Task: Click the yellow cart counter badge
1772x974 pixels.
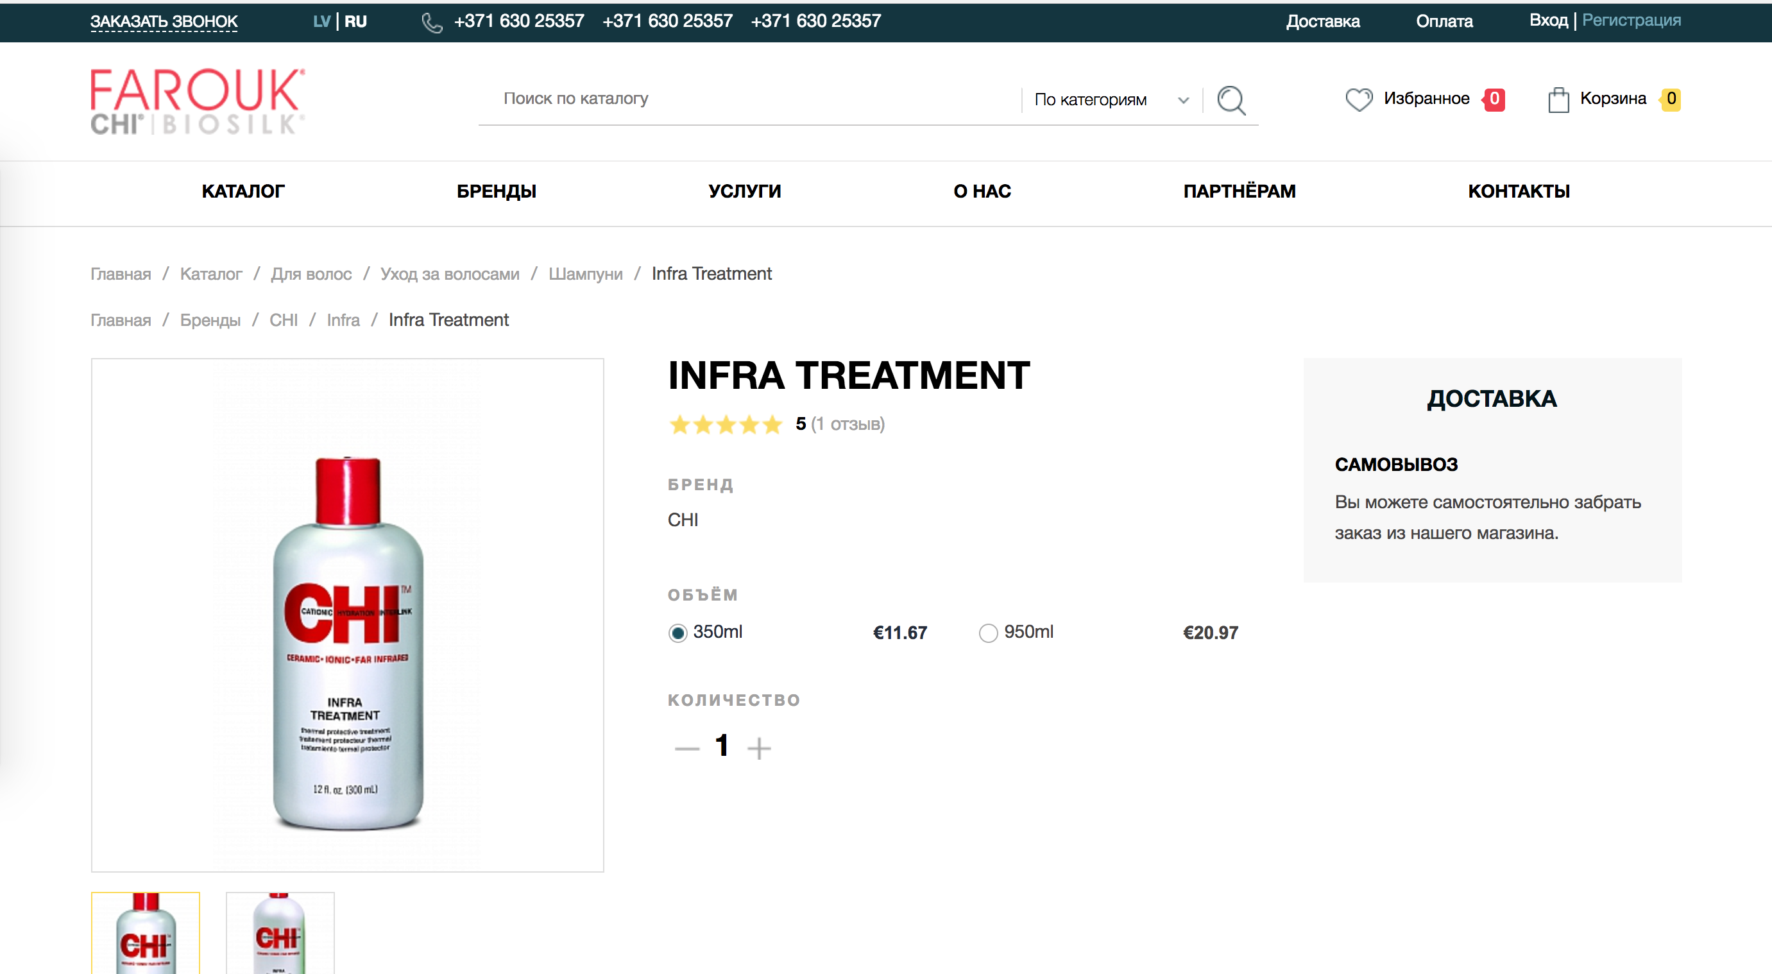Action: tap(1670, 99)
